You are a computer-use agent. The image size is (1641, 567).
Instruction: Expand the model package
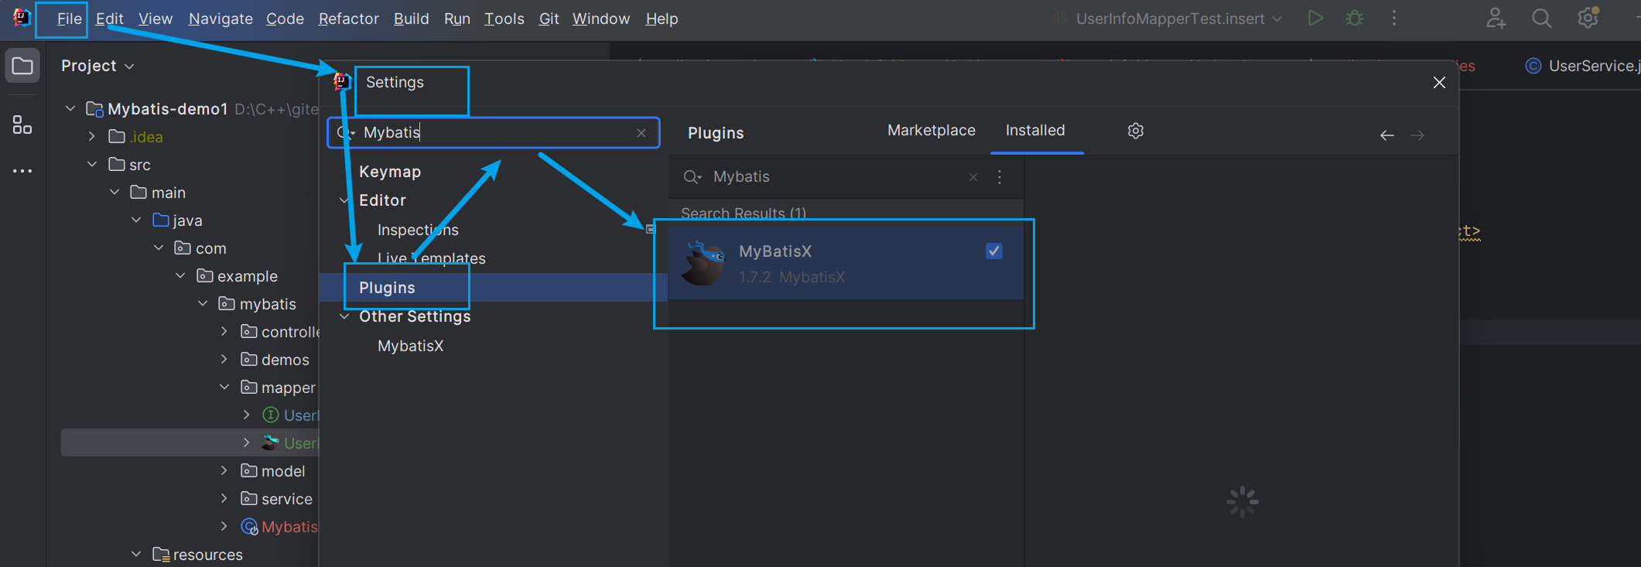(x=224, y=470)
